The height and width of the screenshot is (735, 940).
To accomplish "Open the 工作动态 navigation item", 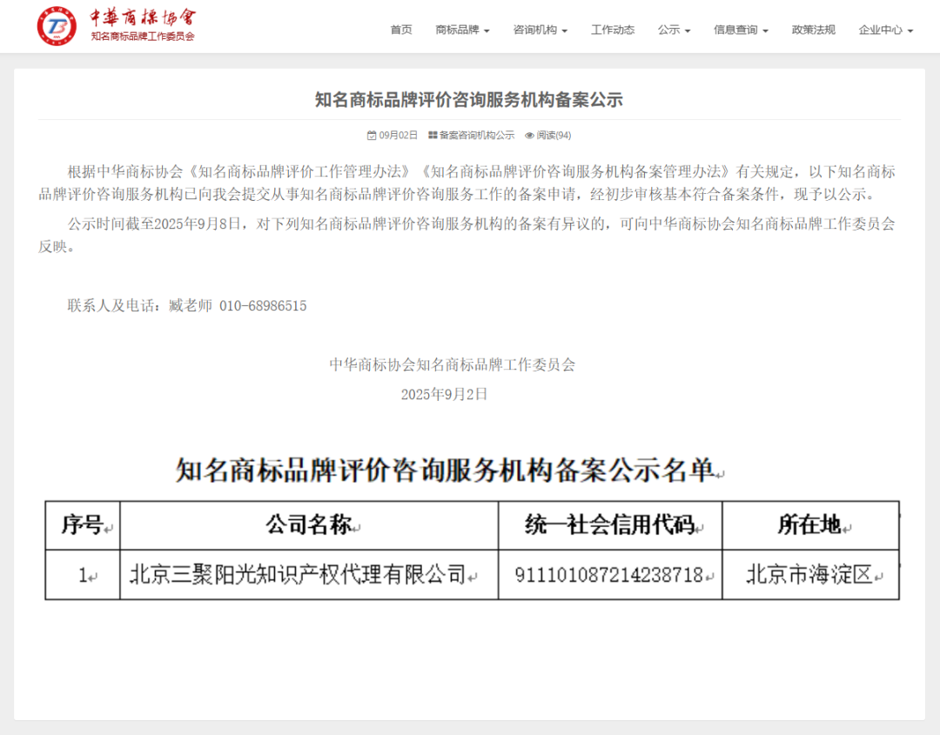I will tap(613, 30).
